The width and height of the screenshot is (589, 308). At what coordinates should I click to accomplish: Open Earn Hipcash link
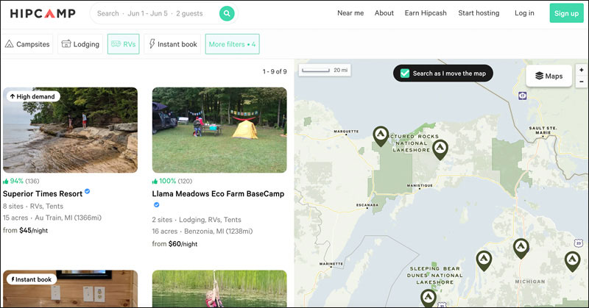[426, 13]
